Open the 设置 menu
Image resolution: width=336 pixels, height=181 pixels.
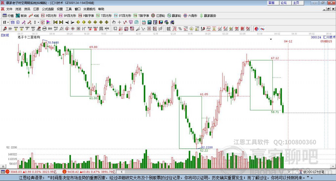pyautogui.click(x=60, y=9)
